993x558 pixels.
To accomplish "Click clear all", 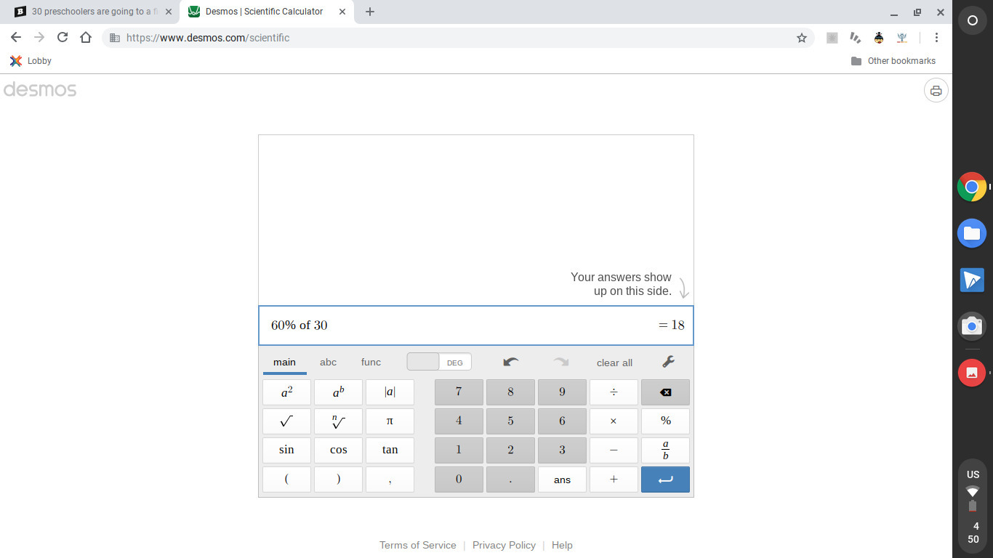I will (x=614, y=363).
